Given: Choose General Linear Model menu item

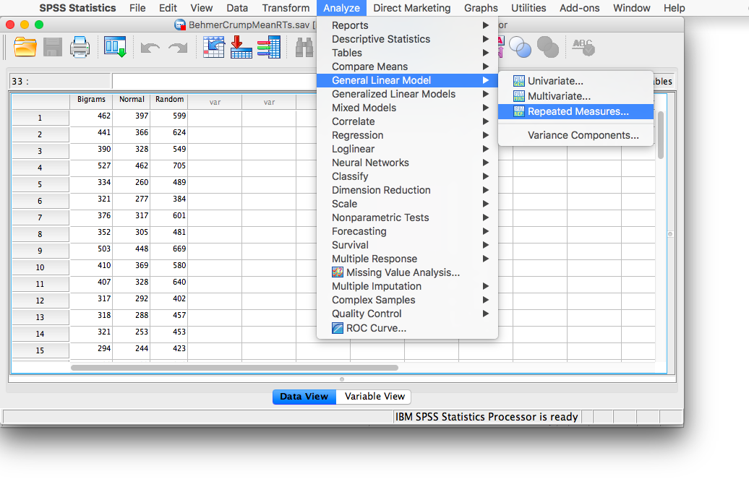Looking at the screenshot, I should (407, 80).
